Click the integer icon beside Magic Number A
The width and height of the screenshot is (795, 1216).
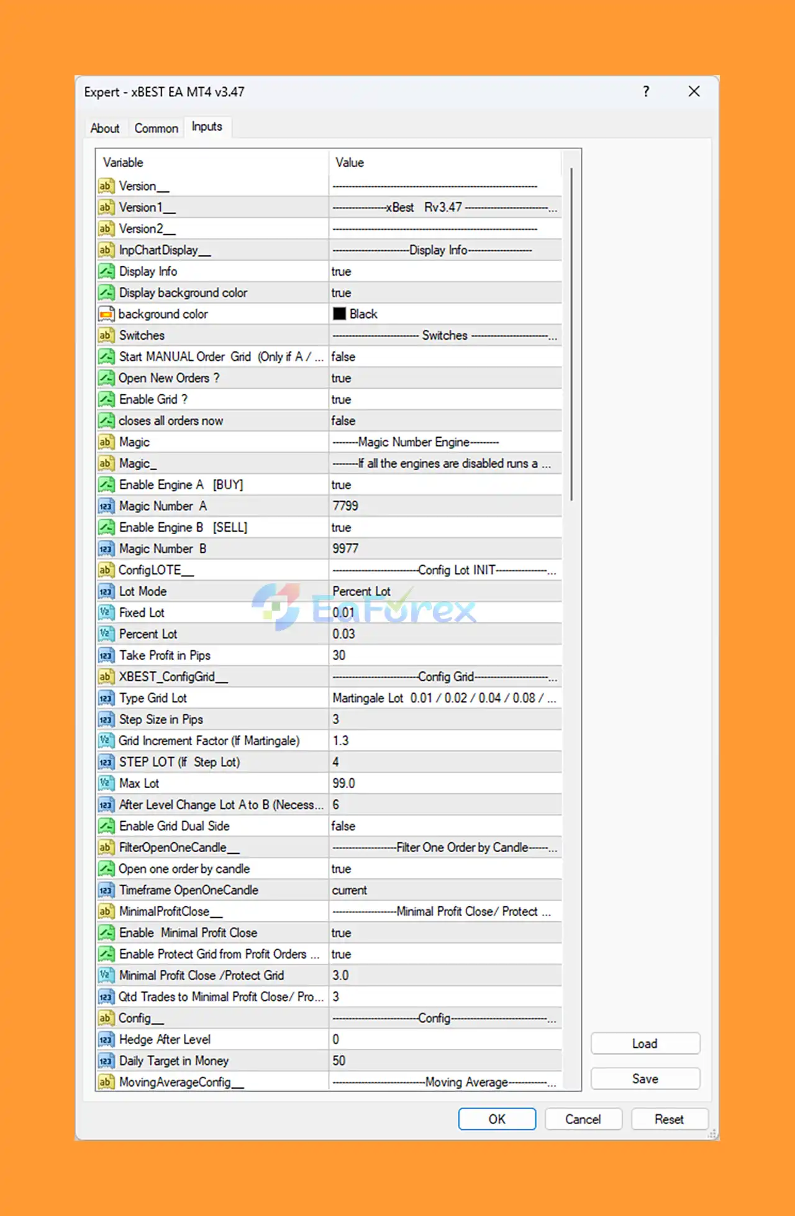[106, 506]
